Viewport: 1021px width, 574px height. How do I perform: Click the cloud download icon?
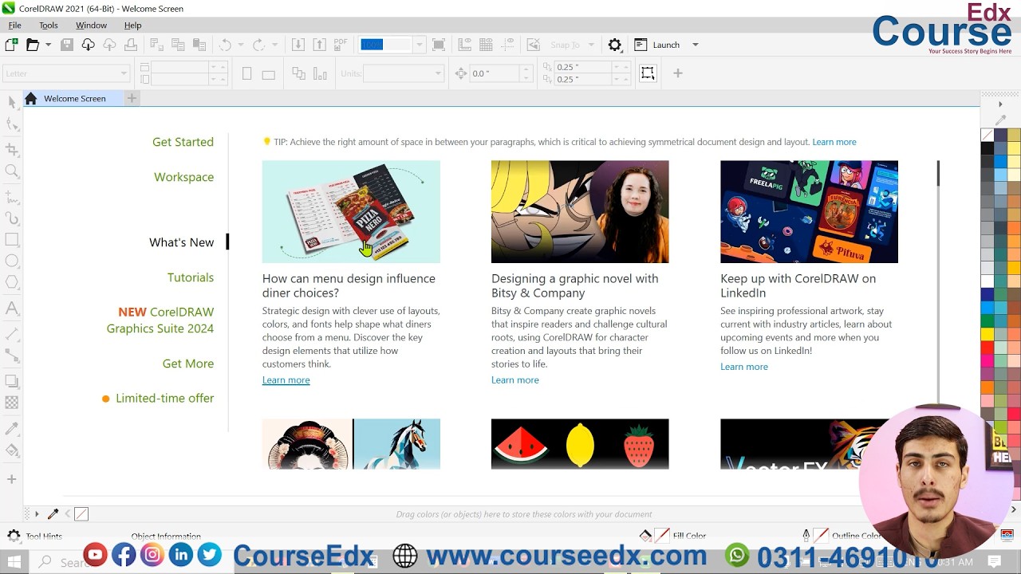(88, 45)
